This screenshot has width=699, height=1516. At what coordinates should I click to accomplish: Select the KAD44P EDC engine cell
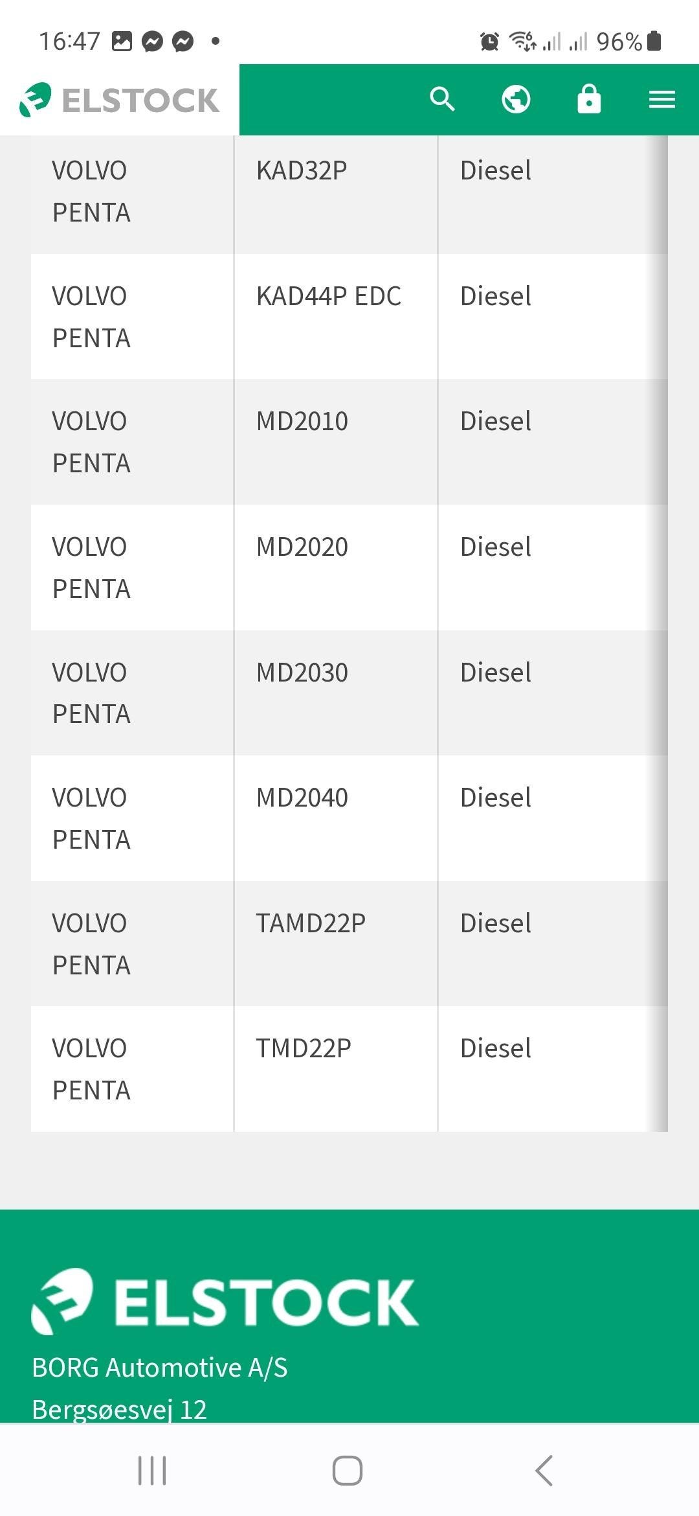[x=335, y=317]
